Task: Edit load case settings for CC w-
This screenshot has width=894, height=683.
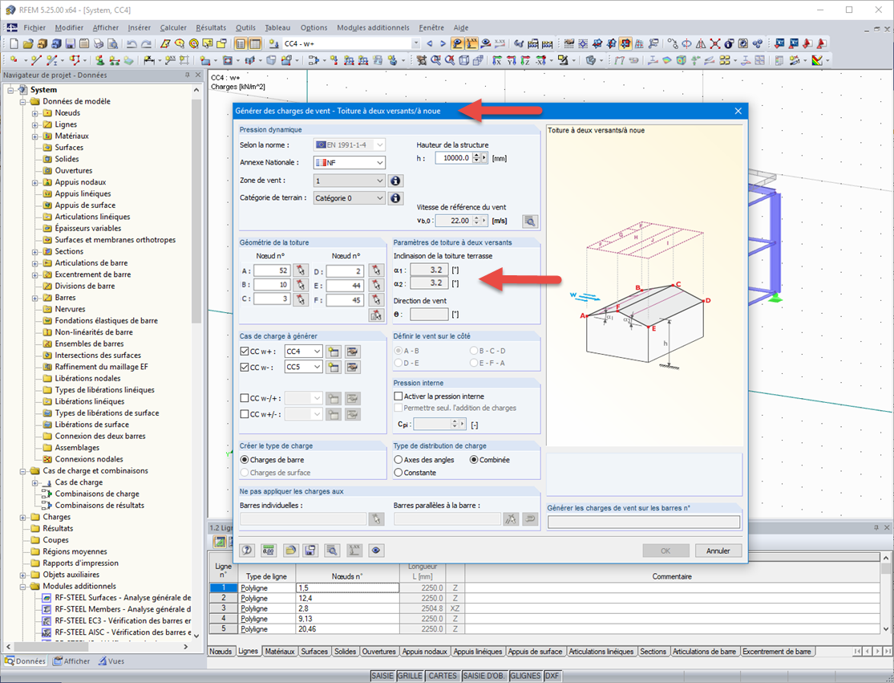Action: pos(353,367)
